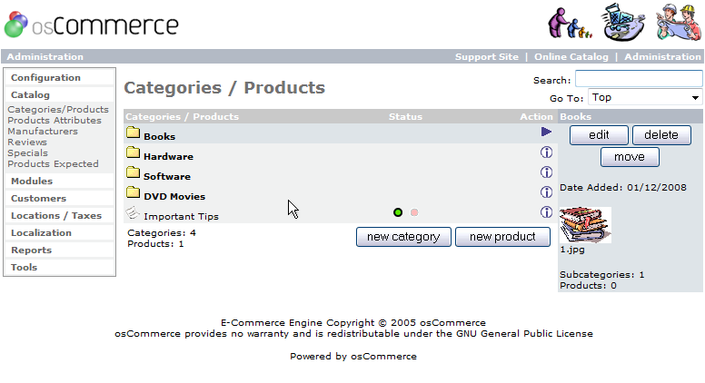
Task: Open the Manufacturers catalog menu item
Action: click(x=43, y=131)
